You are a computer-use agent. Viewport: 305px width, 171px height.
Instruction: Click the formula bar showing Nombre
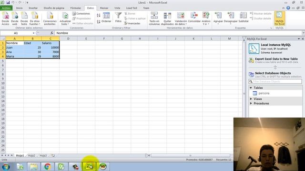coord(179,33)
